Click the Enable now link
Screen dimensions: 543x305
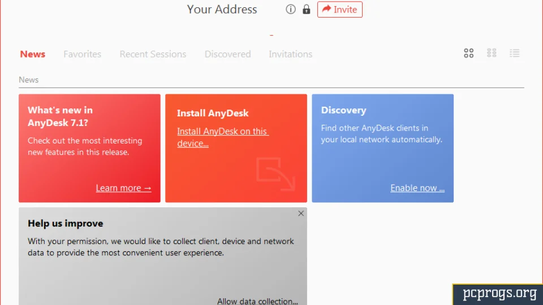(417, 188)
